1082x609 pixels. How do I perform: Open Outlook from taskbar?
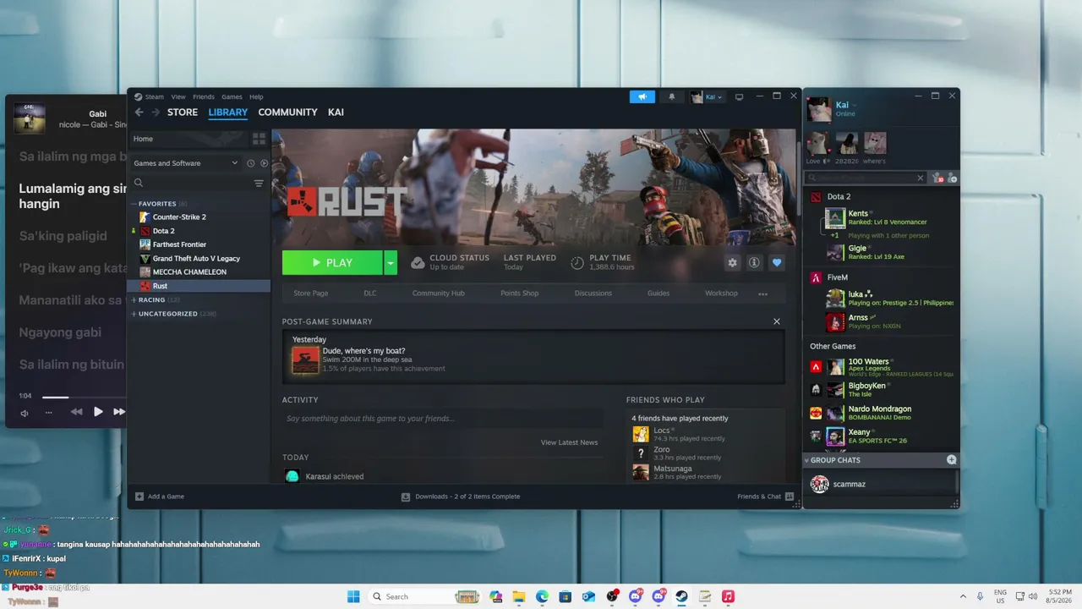pos(588,596)
